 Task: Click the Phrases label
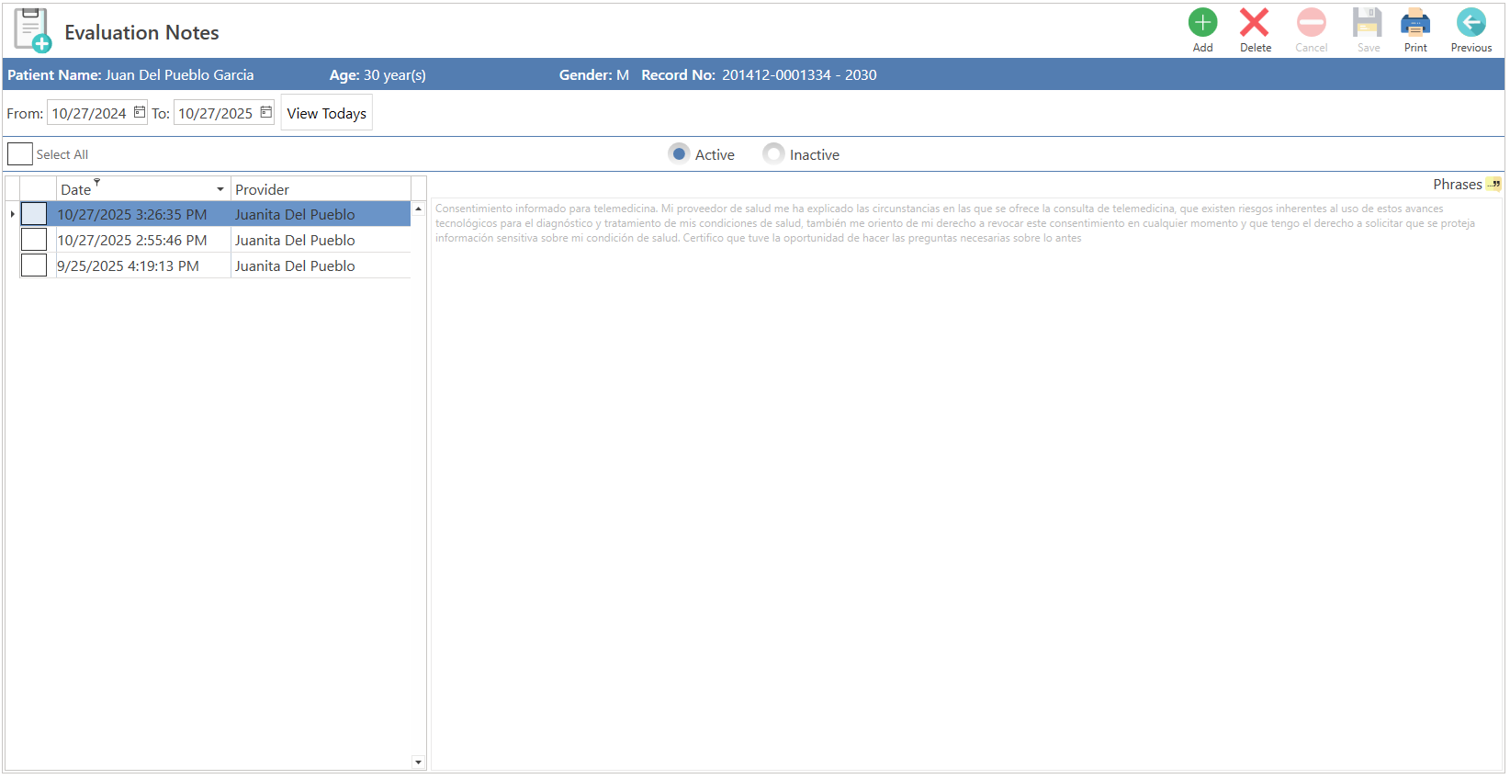(x=1458, y=184)
